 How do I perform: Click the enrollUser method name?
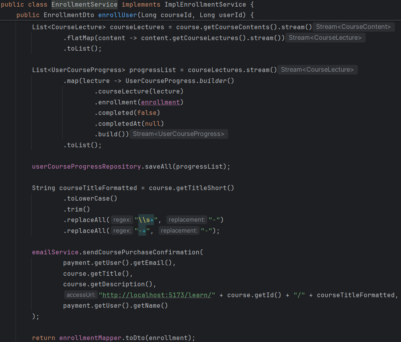117,15
